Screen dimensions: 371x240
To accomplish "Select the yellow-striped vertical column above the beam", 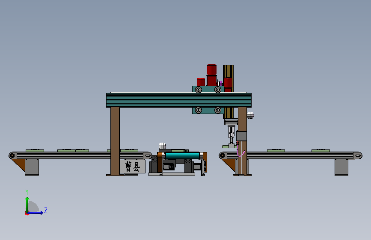I will click(229, 71).
